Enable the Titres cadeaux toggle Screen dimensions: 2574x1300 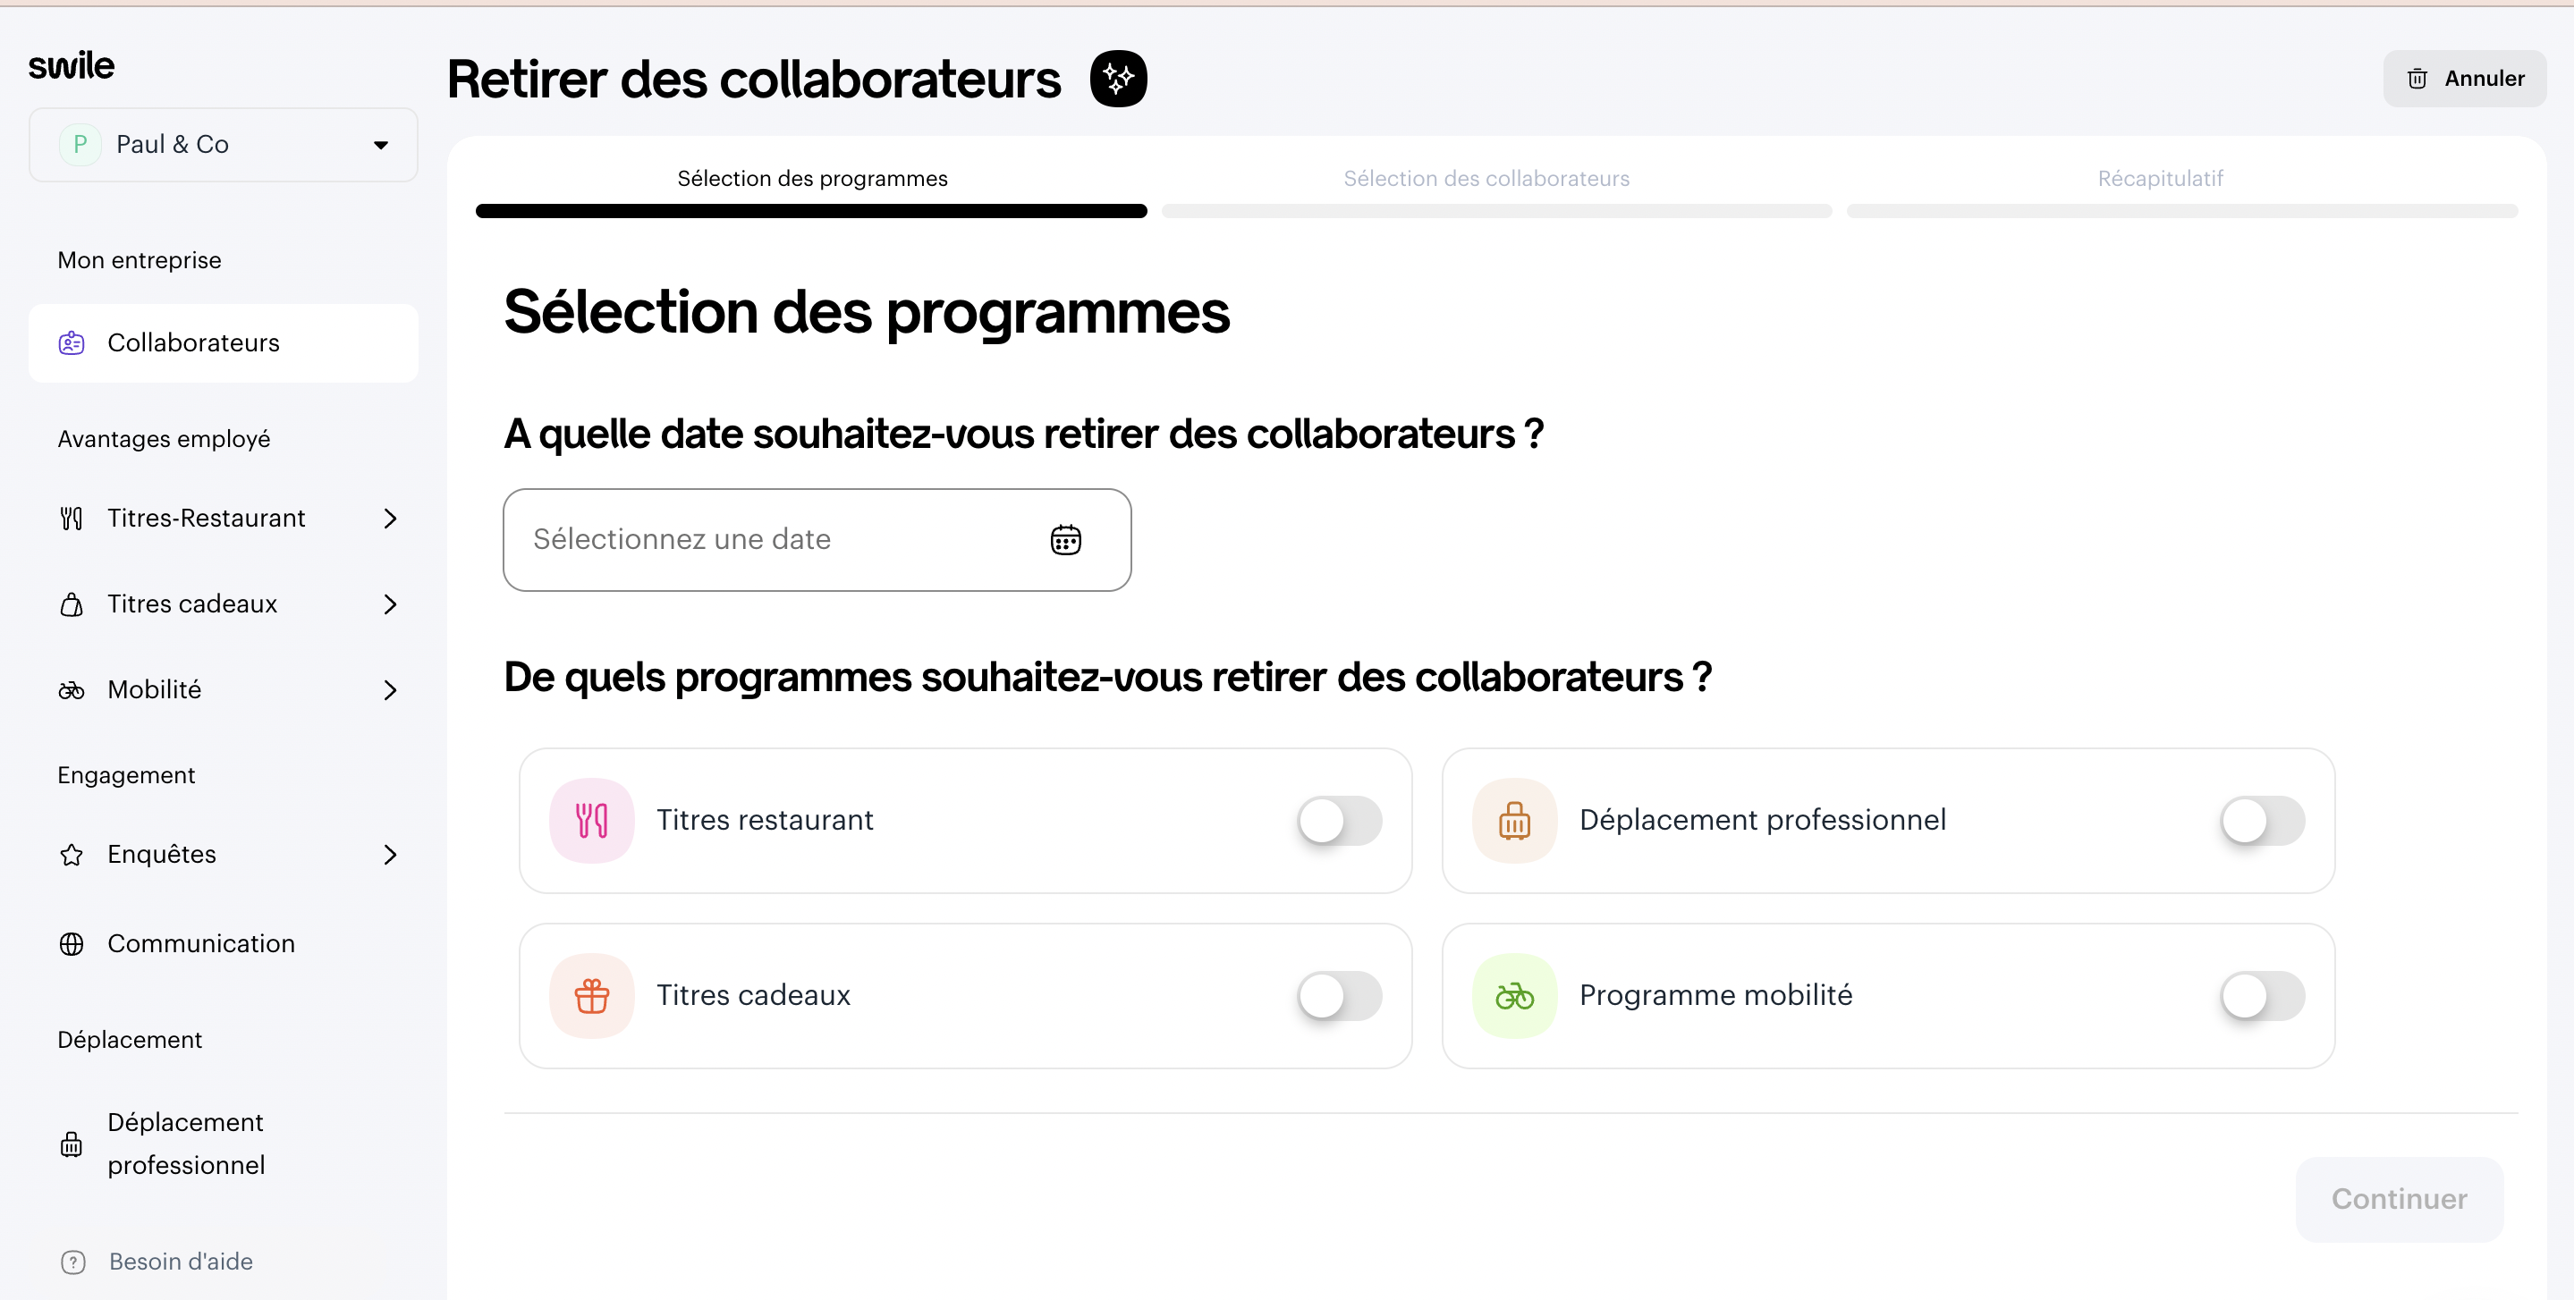pyautogui.click(x=1339, y=995)
